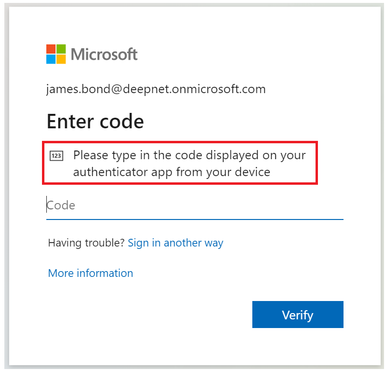This screenshot has width=385, height=370.
Task: Click the red square in Microsoft logo
Action: click(x=51, y=49)
